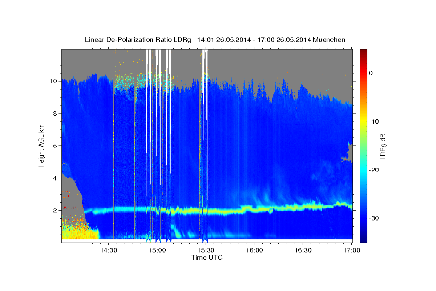
Task: Click the dark blue bottom of colorbar
Action: 363,239
